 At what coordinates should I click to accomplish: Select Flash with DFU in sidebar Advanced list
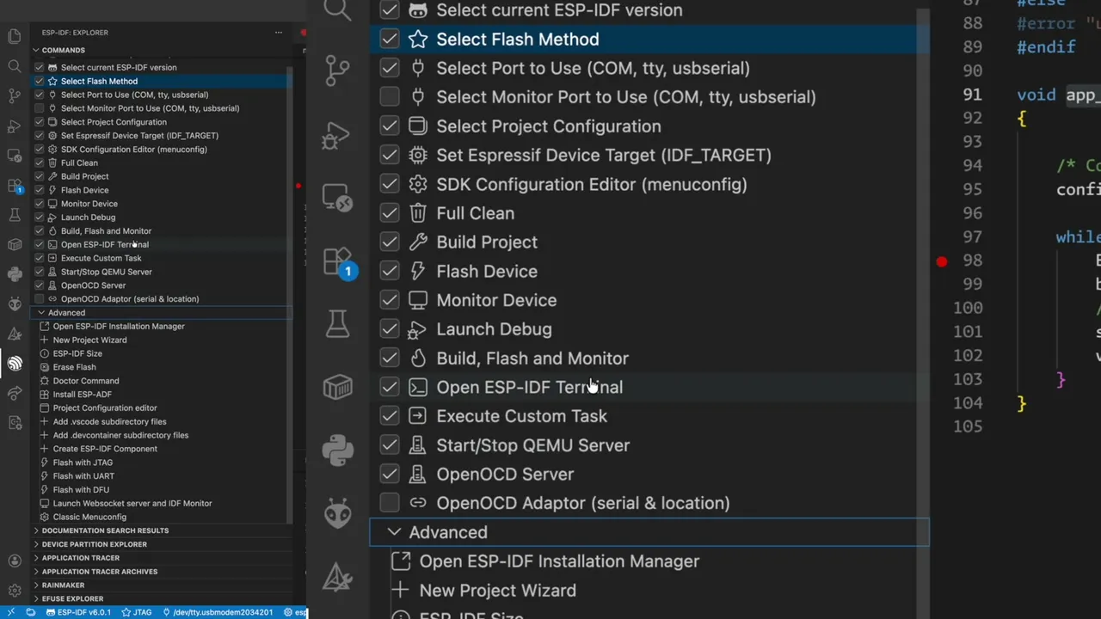coord(81,490)
